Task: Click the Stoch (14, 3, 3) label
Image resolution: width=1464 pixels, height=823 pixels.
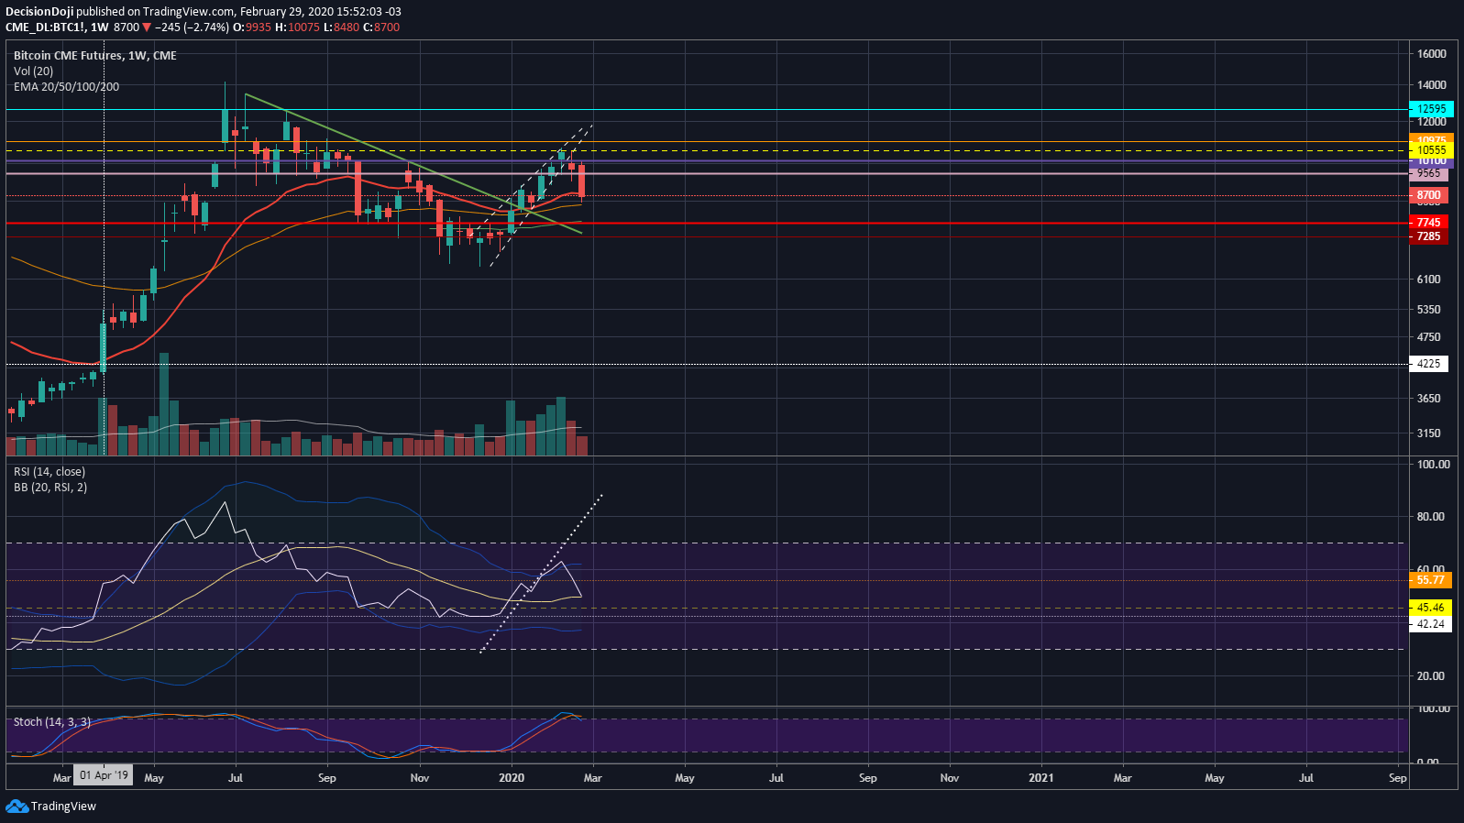Action: tap(52, 722)
